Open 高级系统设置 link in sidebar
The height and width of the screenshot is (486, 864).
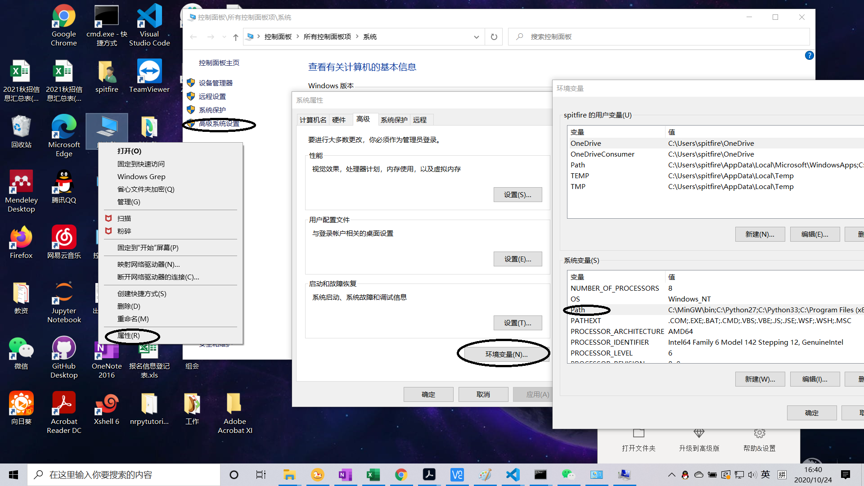[x=219, y=124]
